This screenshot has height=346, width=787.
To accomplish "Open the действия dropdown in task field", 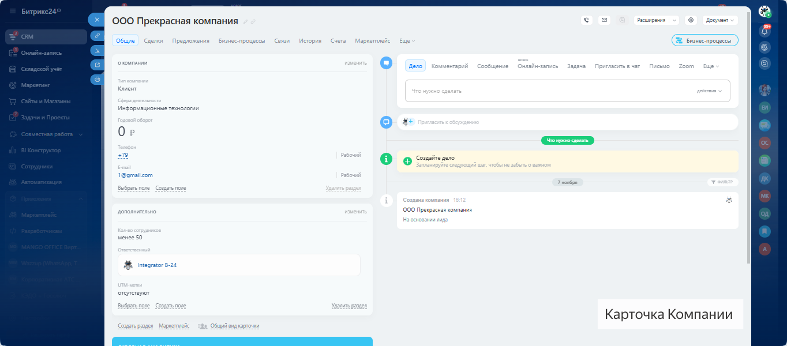I will 709,91.
